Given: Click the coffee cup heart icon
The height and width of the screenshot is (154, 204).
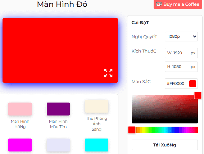Looking at the screenshot, I should tap(159, 4).
